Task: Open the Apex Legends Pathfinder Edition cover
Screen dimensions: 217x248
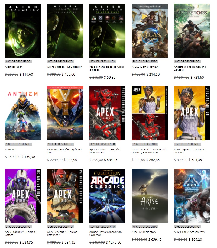Action: [65, 196]
